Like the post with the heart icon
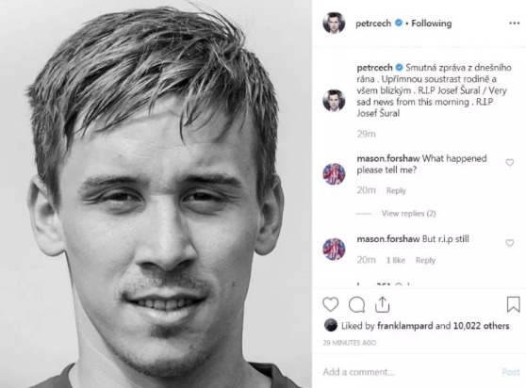 tap(331, 304)
